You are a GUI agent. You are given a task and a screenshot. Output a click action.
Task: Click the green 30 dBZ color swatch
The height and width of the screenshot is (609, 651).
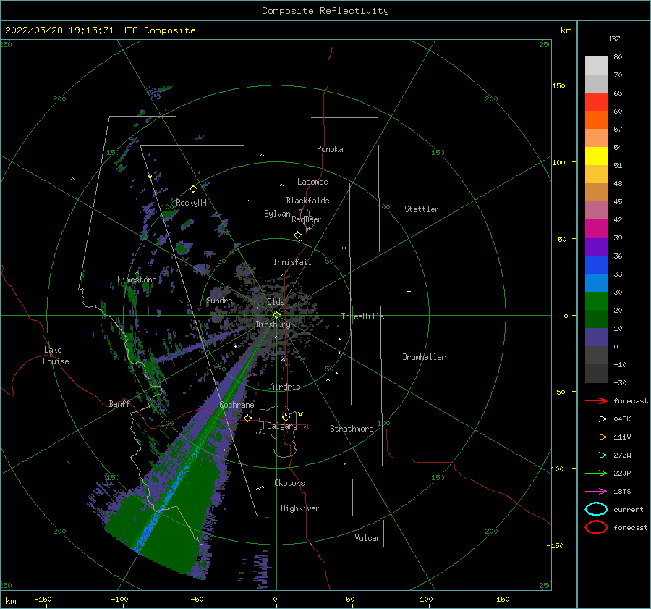click(596, 301)
